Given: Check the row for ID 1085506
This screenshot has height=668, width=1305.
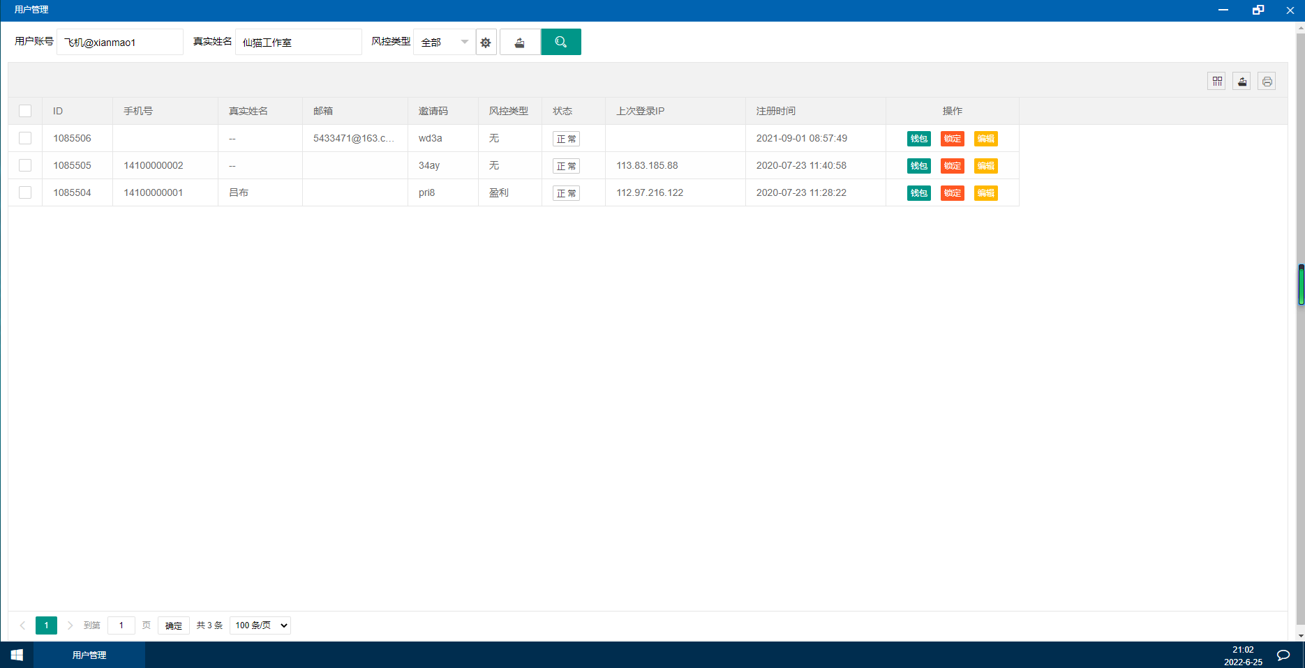Looking at the screenshot, I should 25,138.
